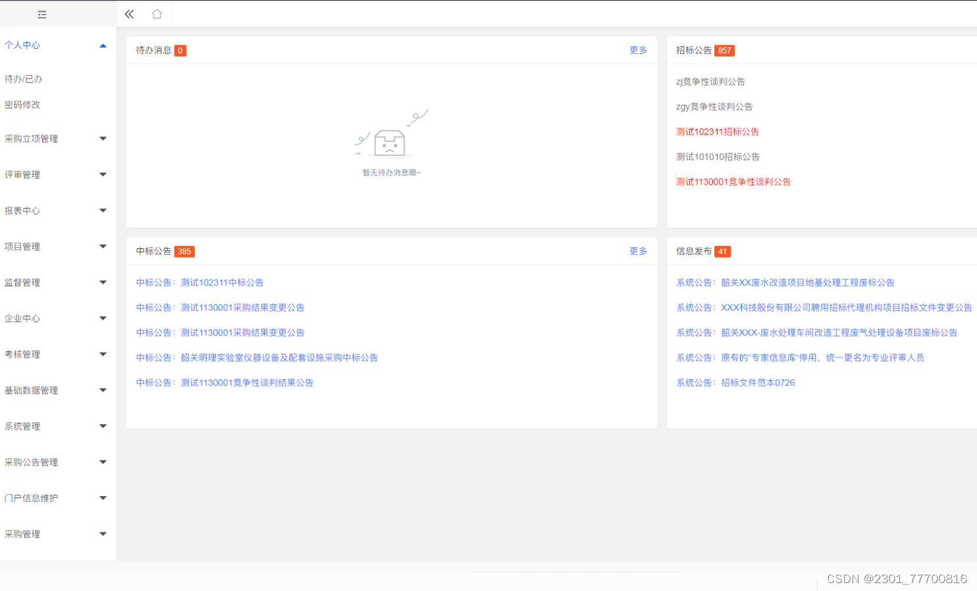This screenshot has height=591, width=977.
Task: Click the 信息发布 panel title
Action: pyautogui.click(x=694, y=251)
